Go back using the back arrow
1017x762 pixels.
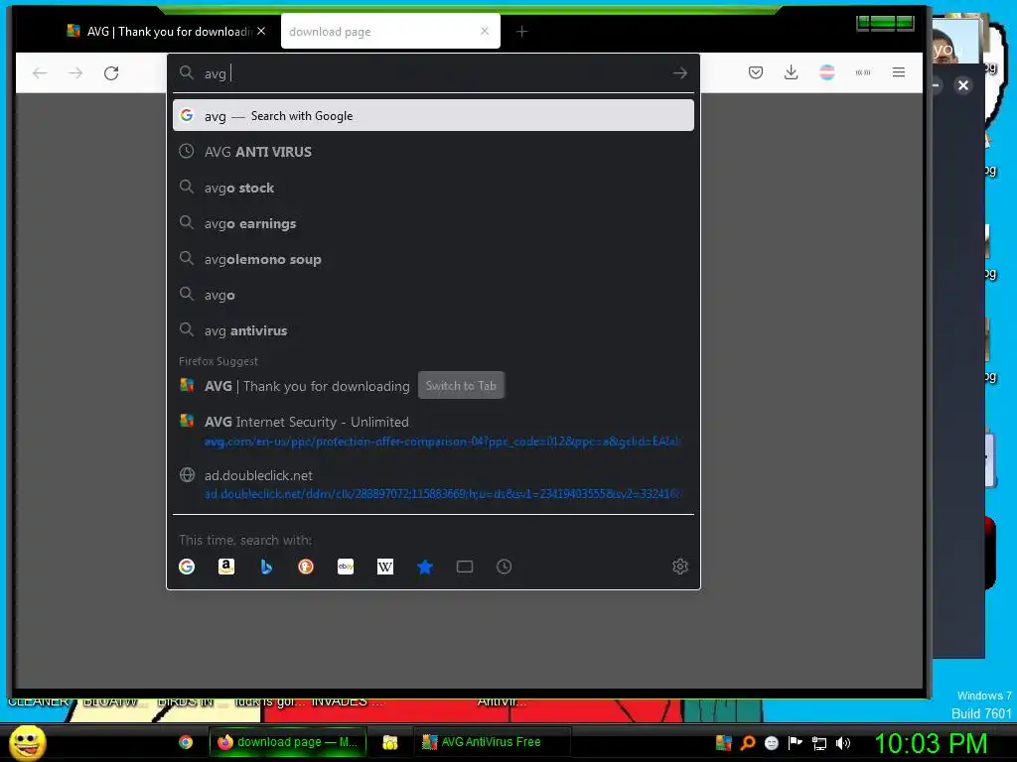coord(40,73)
